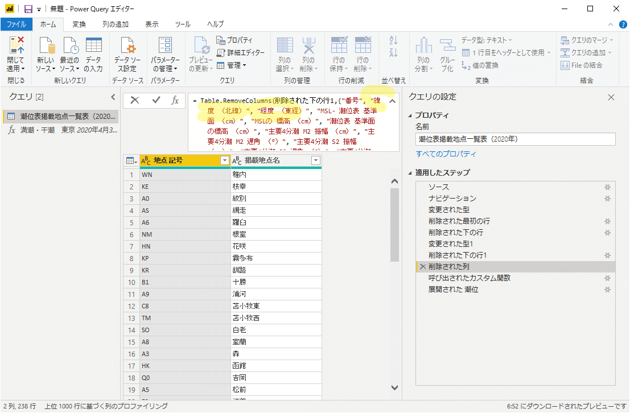Sort descending with Z-A icon
The height and width of the screenshot is (413, 630).
coord(393,53)
